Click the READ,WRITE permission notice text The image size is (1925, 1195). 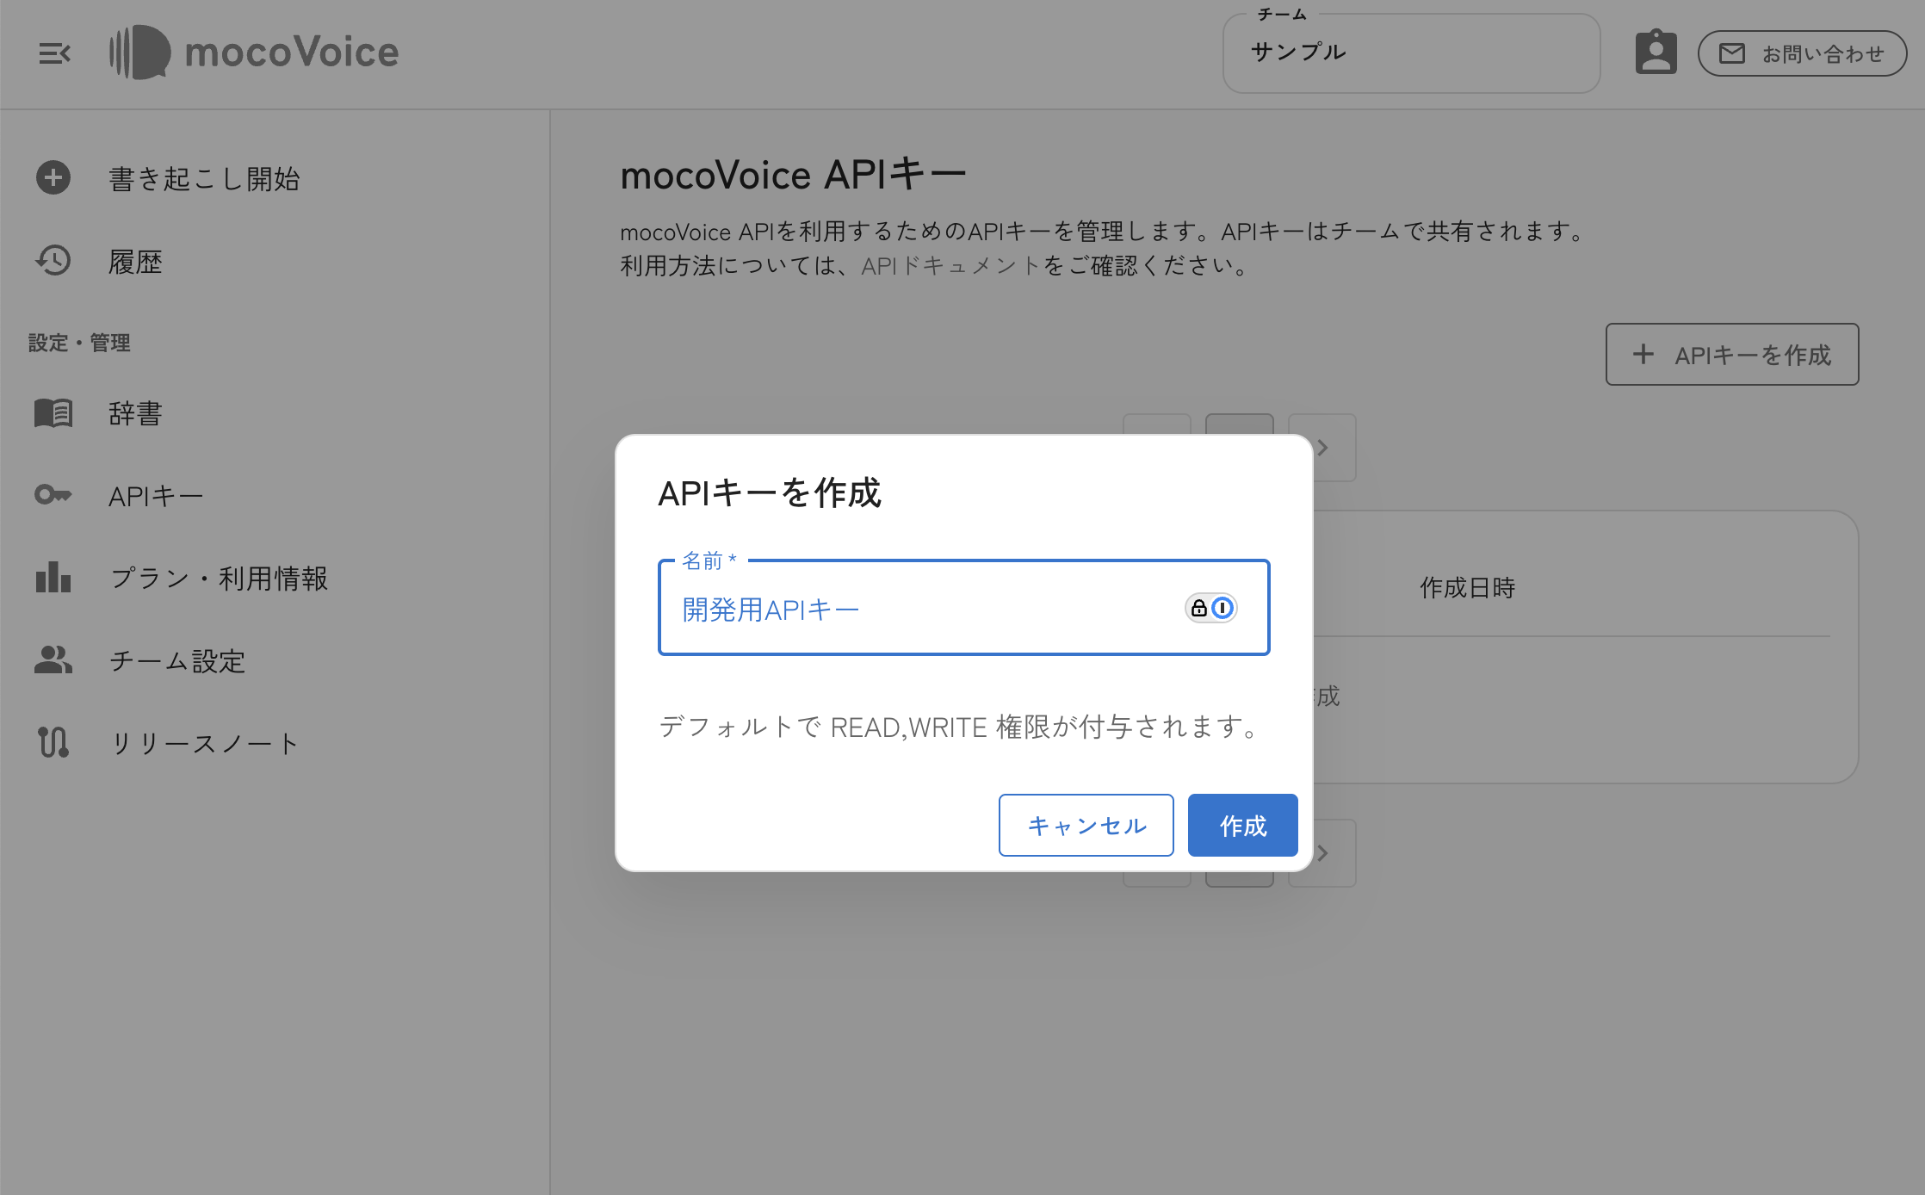[960, 728]
